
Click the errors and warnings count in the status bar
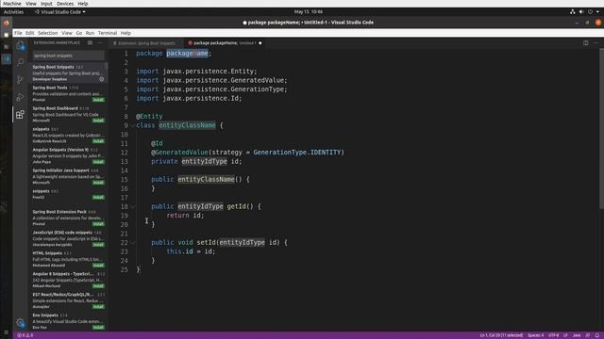25,335
